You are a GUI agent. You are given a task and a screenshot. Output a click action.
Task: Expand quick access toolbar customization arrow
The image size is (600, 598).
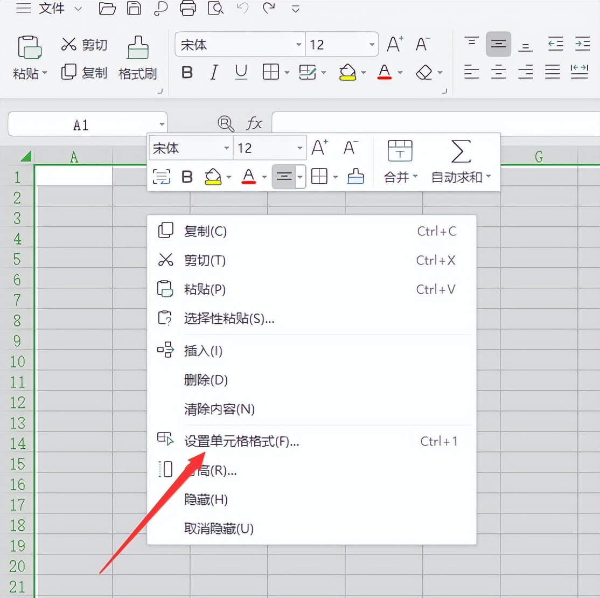(295, 9)
